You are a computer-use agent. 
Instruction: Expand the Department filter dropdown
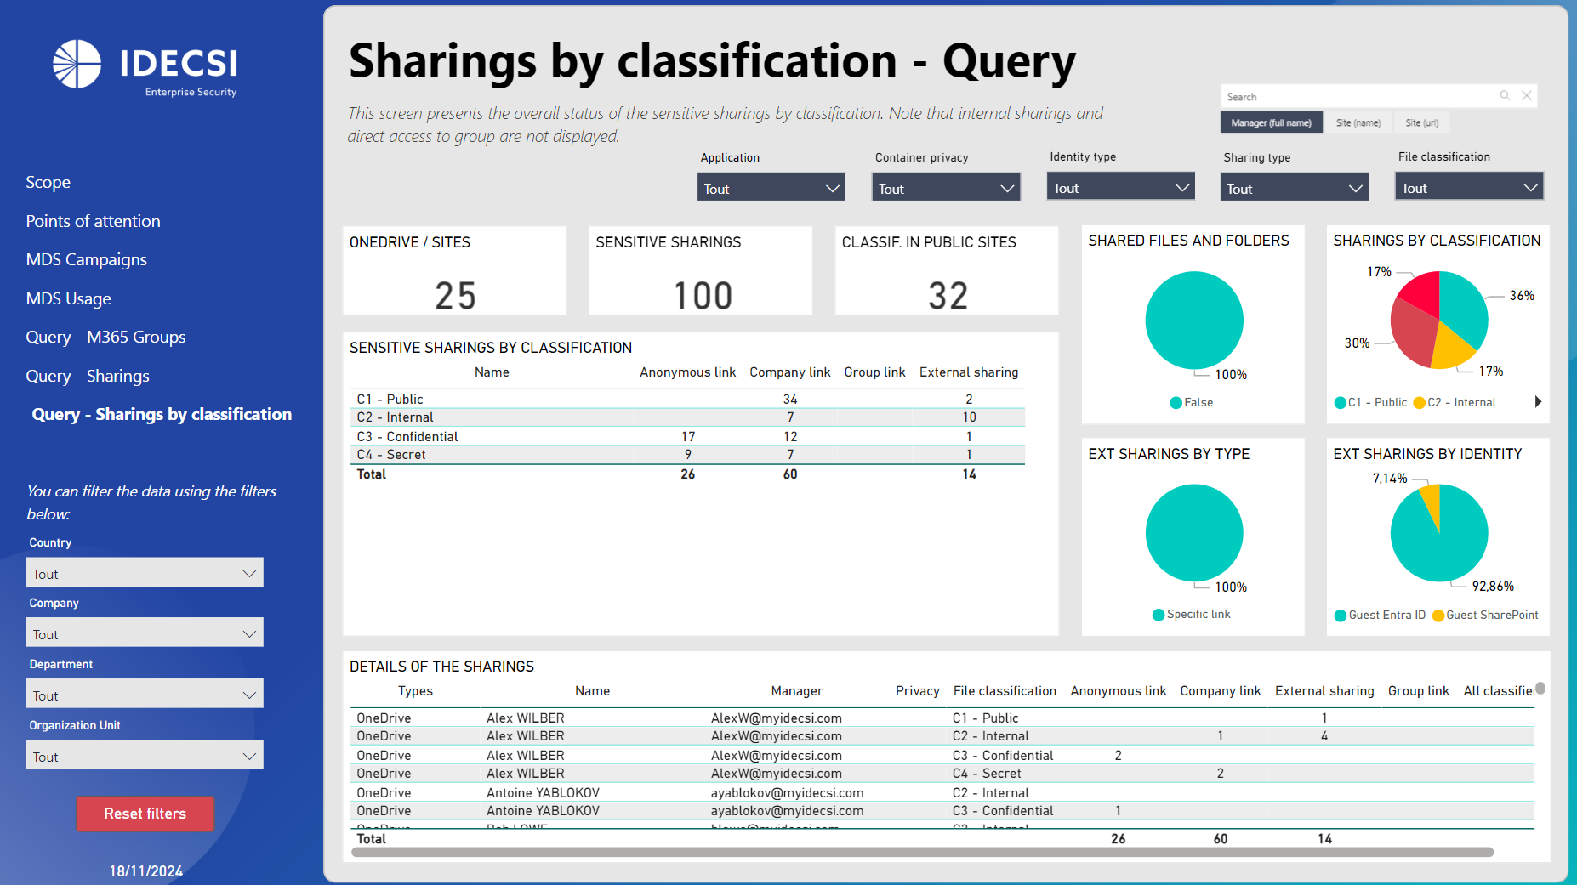click(145, 695)
